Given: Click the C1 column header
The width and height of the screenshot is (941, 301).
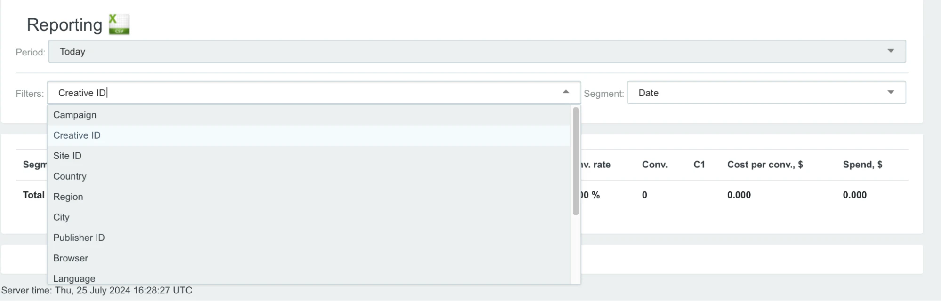Looking at the screenshot, I should (699, 165).
